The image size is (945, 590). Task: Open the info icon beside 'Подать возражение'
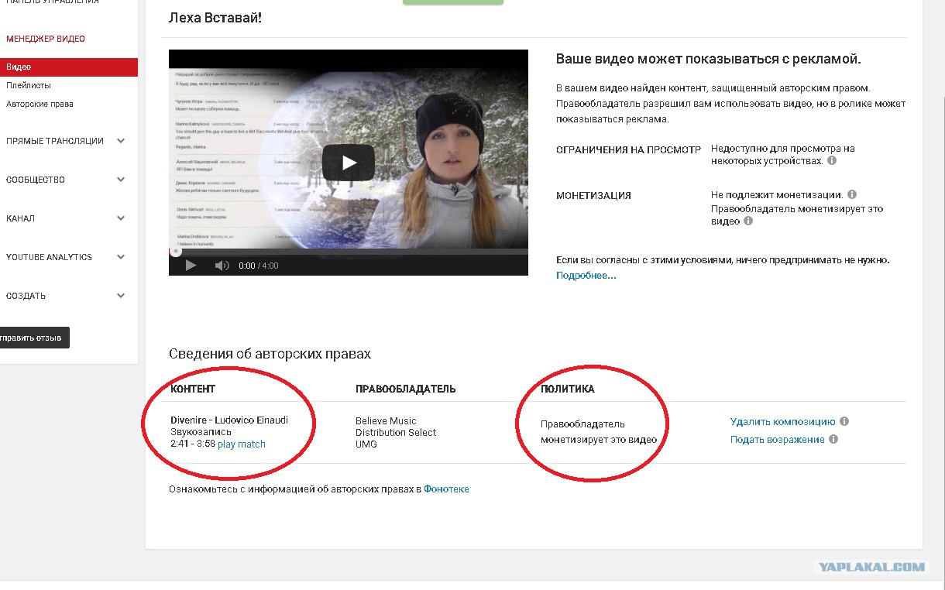833,439
